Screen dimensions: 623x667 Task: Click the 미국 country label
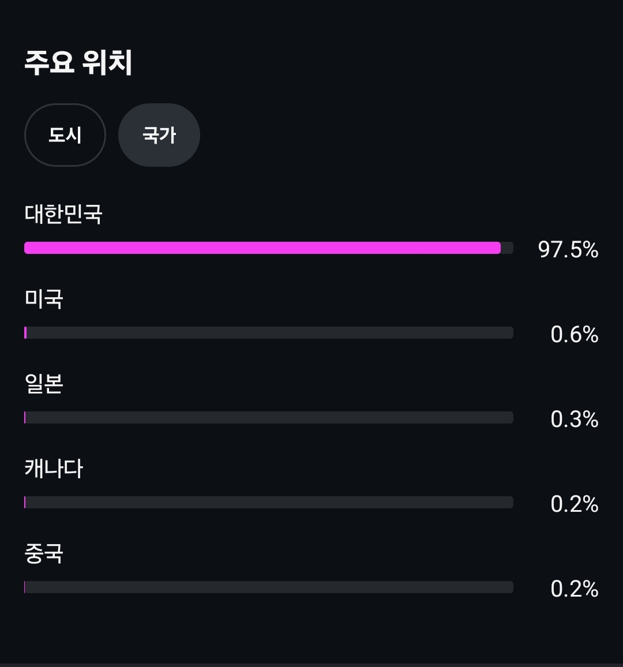(x=44, y=299)
